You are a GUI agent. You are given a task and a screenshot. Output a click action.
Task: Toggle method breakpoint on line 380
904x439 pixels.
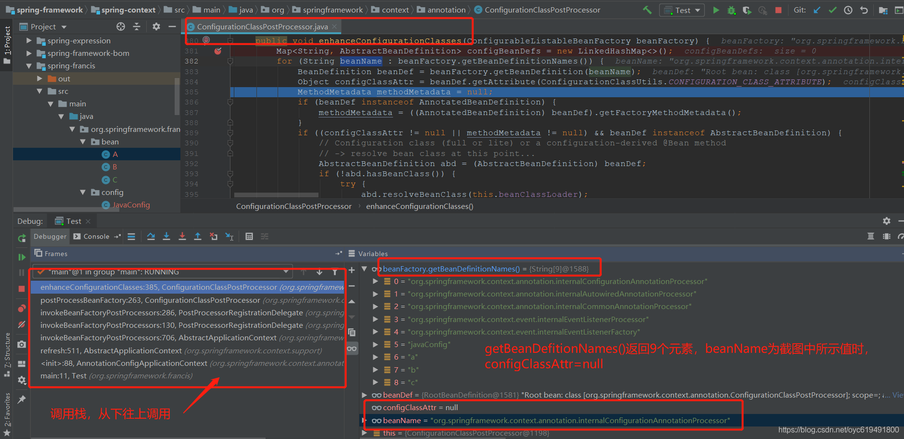(206, 40)
